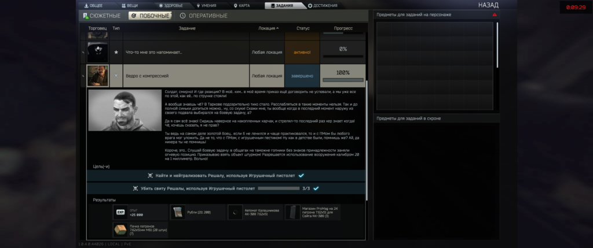
Task: Sort quests by Статус column header
Action: click(x=303, y=28)
